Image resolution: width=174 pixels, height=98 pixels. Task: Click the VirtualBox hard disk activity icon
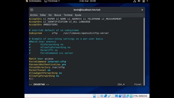[x=94, y=96]
